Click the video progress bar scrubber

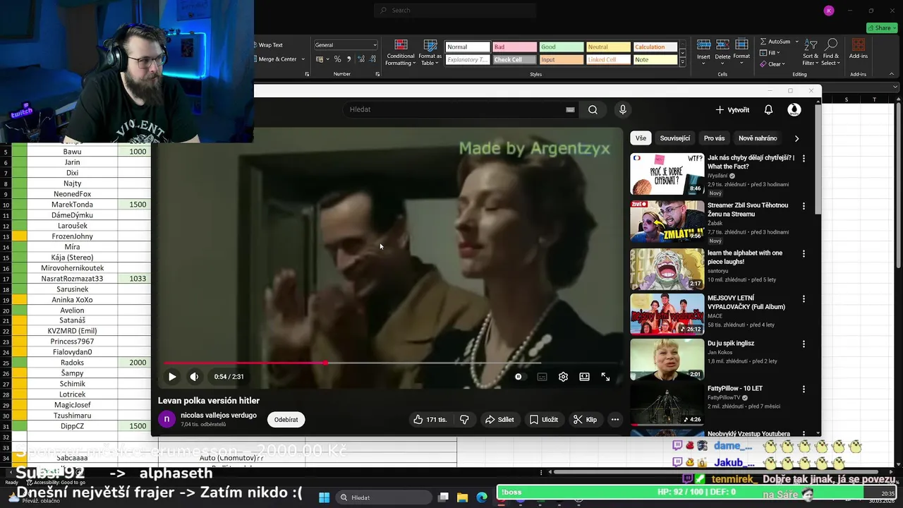pyautogui.click(x=325, y=363)
